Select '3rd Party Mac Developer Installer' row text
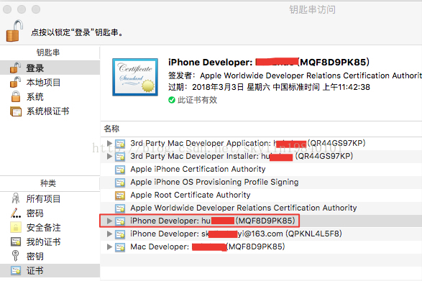This screenshot has height=281, width=422. click(x=242, y=156)
